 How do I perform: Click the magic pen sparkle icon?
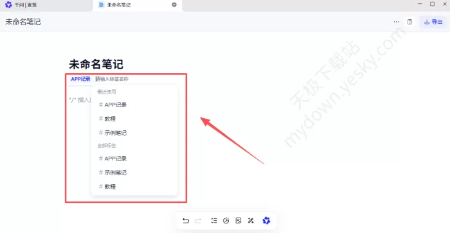point(251,221)
